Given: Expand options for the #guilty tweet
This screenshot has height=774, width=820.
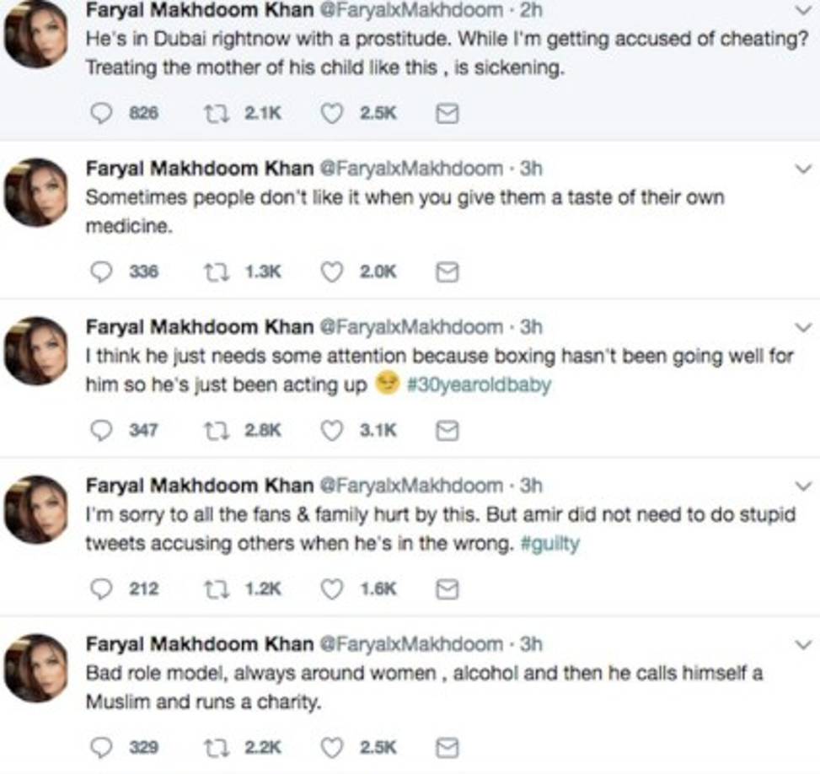Looking at the screenshot, I should 802,485.
